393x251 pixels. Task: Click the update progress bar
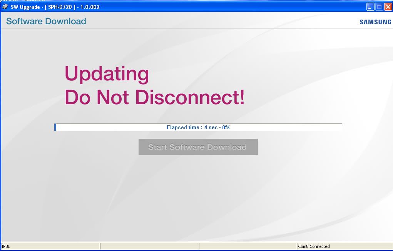(198, 127)
